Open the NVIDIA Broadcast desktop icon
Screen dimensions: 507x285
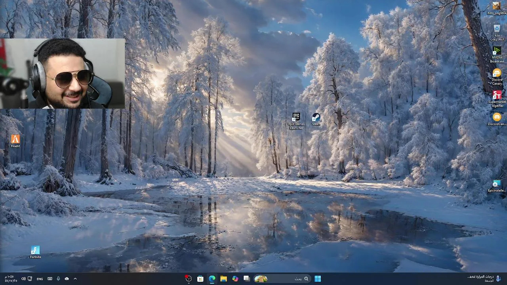[x=497, y=55]
